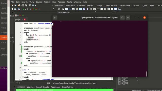The width and height of the screenshot is (162, 91).
Task: Click the Open file toolbar icon
Action: pos(19,5)
